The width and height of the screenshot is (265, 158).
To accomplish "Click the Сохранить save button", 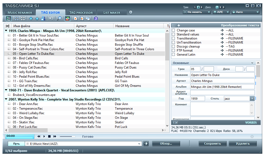I will pyautogui.click(x=213, y=144).
